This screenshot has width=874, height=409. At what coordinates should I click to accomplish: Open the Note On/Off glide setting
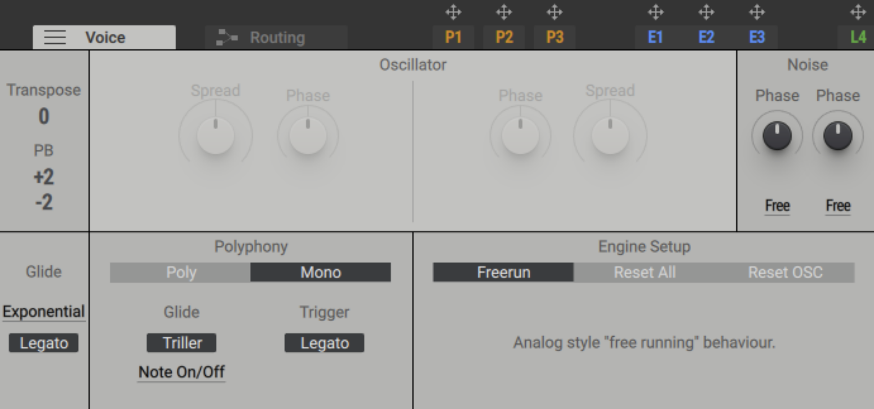coord(181,372)
